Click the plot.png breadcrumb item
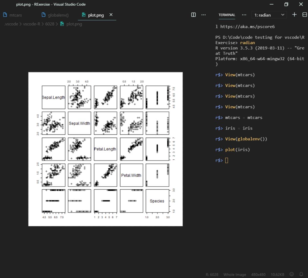308x278 pixels. (74, 24)
